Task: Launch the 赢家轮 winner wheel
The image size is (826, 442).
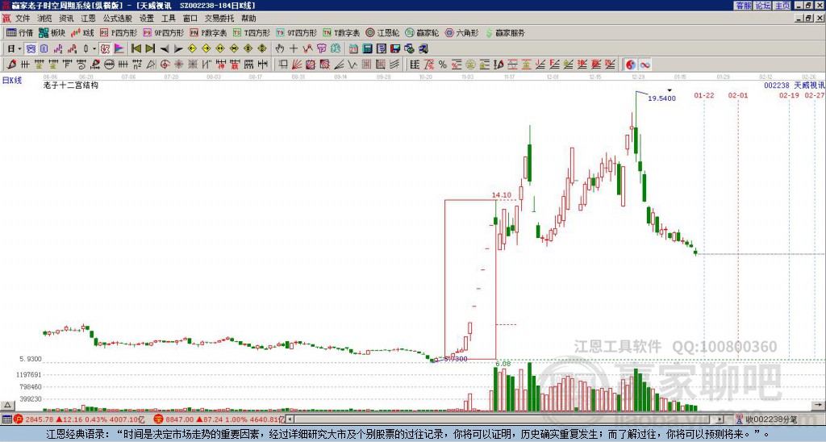Action: [x=422, y=32]
